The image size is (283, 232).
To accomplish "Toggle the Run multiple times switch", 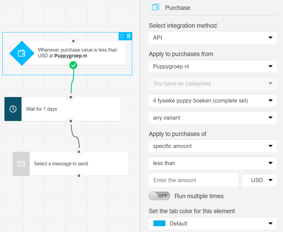I will pyautogui.click(x=159, y=196).
